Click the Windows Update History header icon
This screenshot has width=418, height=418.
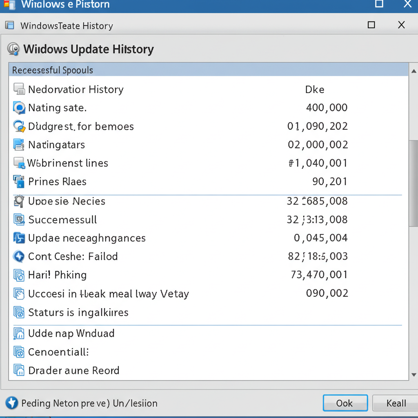[x=13, y=49]
